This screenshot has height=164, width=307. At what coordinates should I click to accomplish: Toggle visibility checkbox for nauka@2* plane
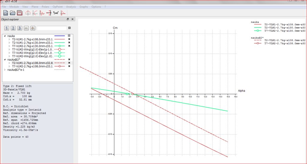point(69,60)
